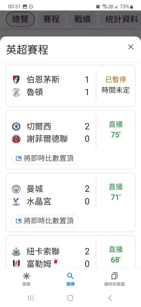Tap the Bournemouth club crest icon
141x307 pixels.
(16, 80)
